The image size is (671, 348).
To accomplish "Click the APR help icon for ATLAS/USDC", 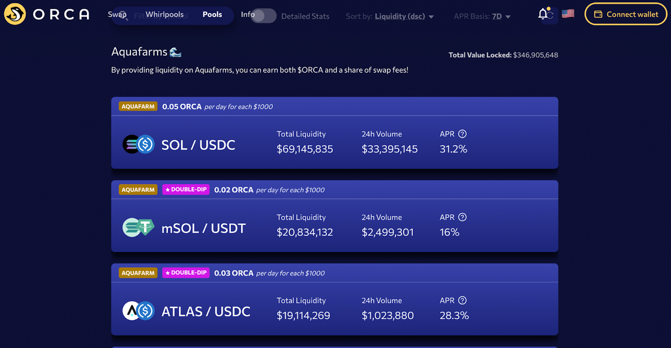I will pyautogui.click(x=463, y=300).
